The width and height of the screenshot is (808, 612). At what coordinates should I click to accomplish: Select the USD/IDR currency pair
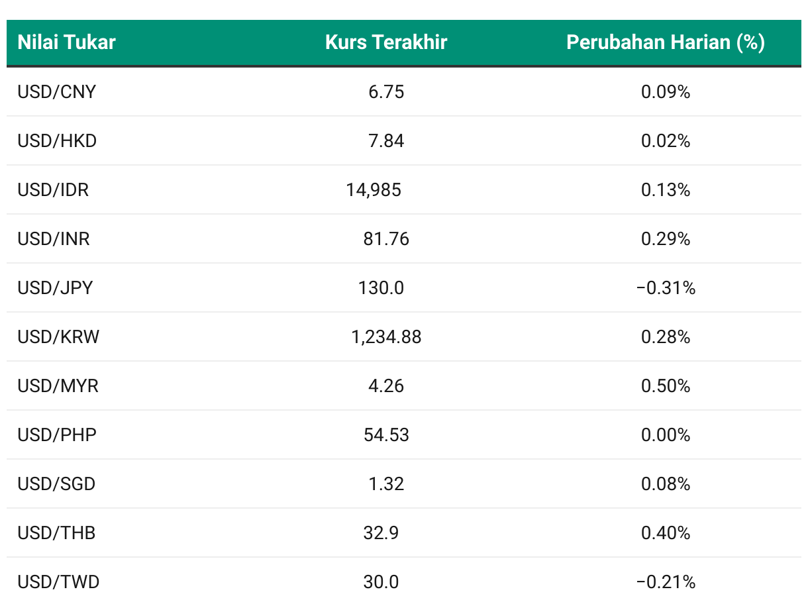(x=53, y=189)
